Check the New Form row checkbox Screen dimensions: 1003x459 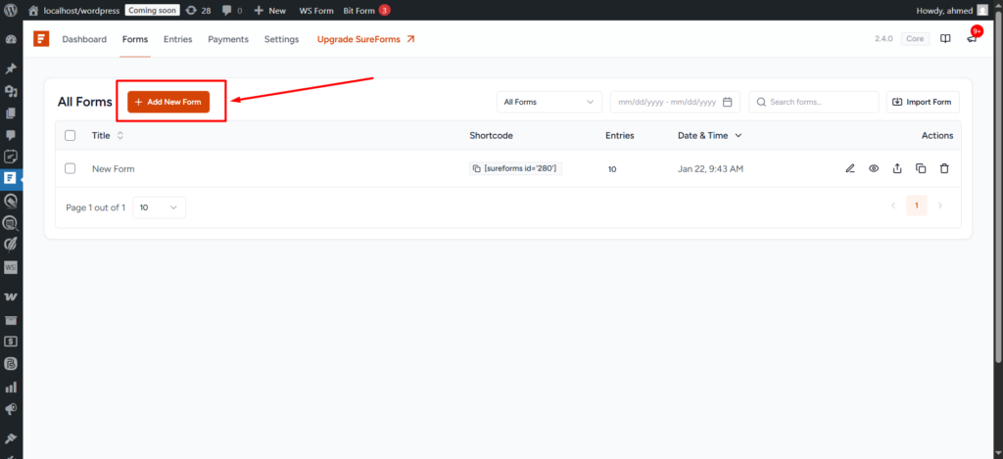71,168
